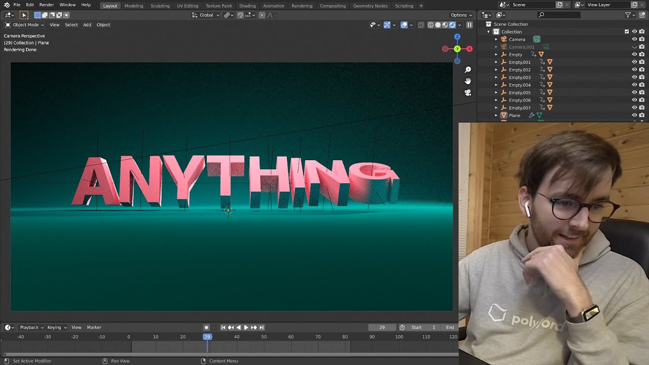
Task: Uncheck the Collection exclude checkbox
Action: 627,32
